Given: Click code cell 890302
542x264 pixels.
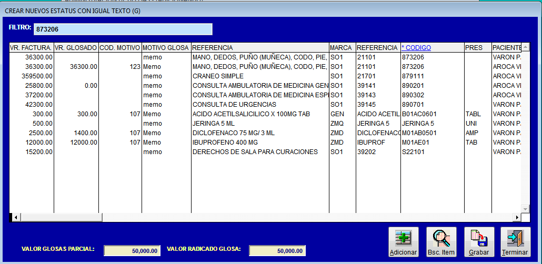Looking at the screenshot, I should pos(433,95).
